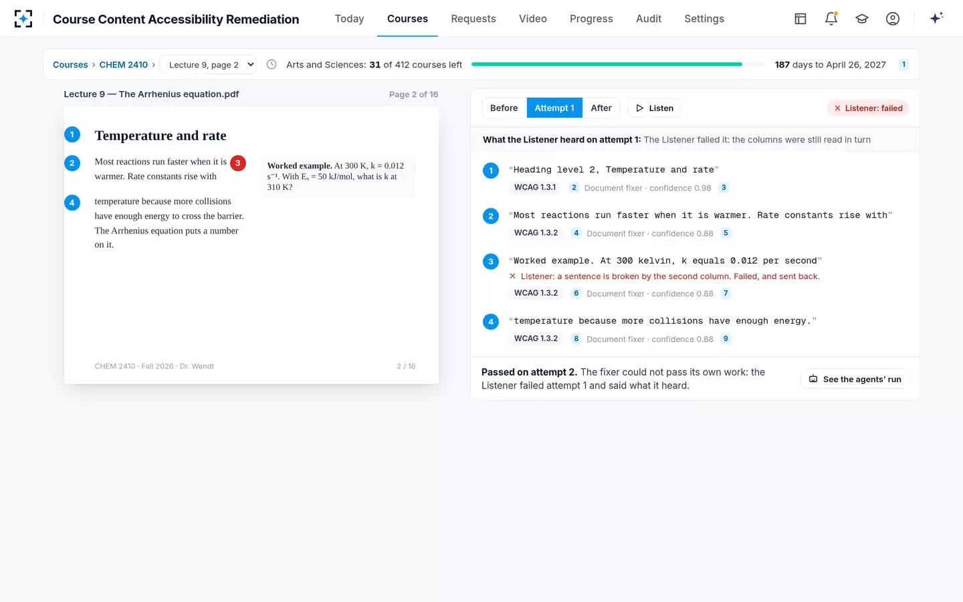Viewport: 963px width, 602px height.
Task: Select the Attempt 1 view
Action: click(x=554, y=108)
